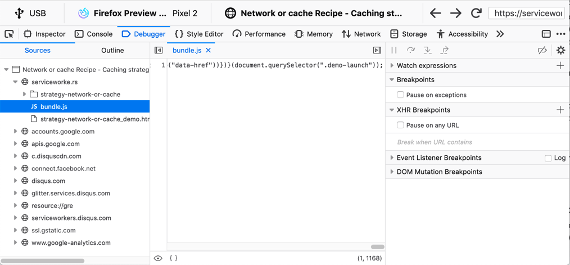Close the bundle.js editor tab
This screenshot has height=265, width=570.
[209, 51]
